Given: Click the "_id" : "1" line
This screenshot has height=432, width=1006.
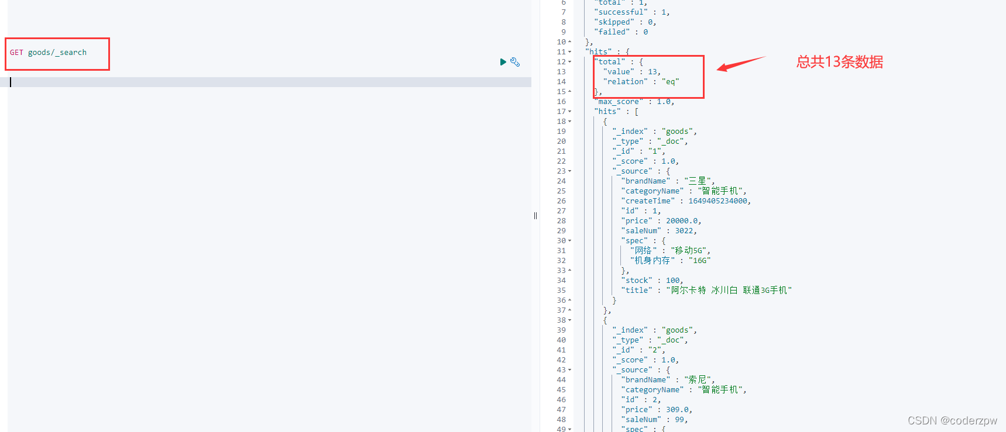Looking at the screenshot, I should (639, 151).
